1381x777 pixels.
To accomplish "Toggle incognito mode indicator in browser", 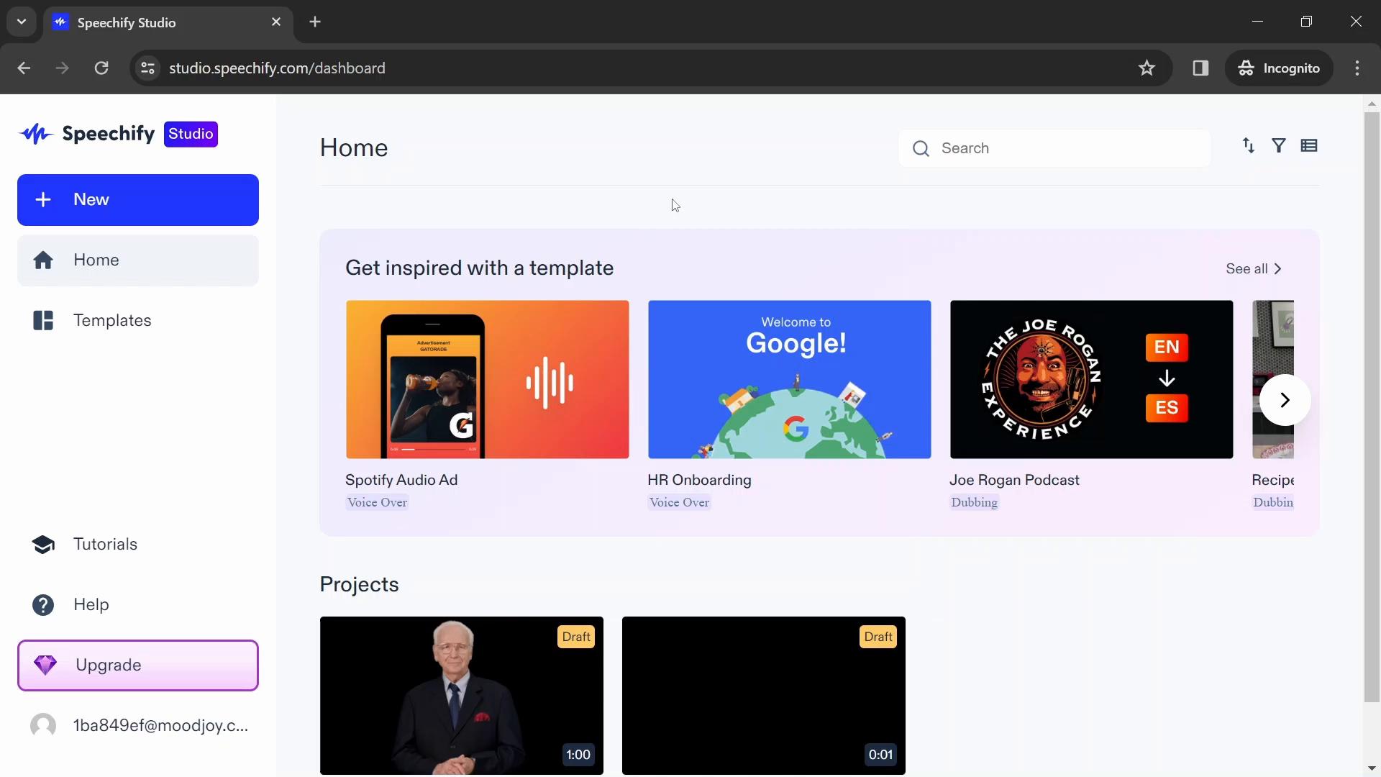I will (1280, 68).
